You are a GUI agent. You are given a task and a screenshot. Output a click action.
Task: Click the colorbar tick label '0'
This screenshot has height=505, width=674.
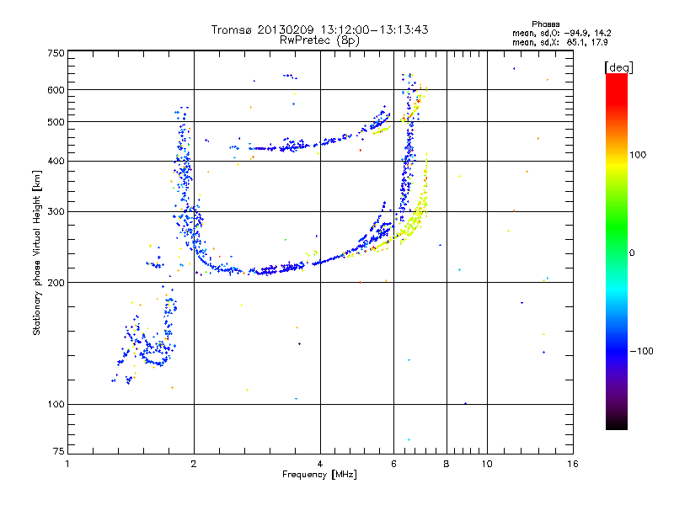(632, 253)
